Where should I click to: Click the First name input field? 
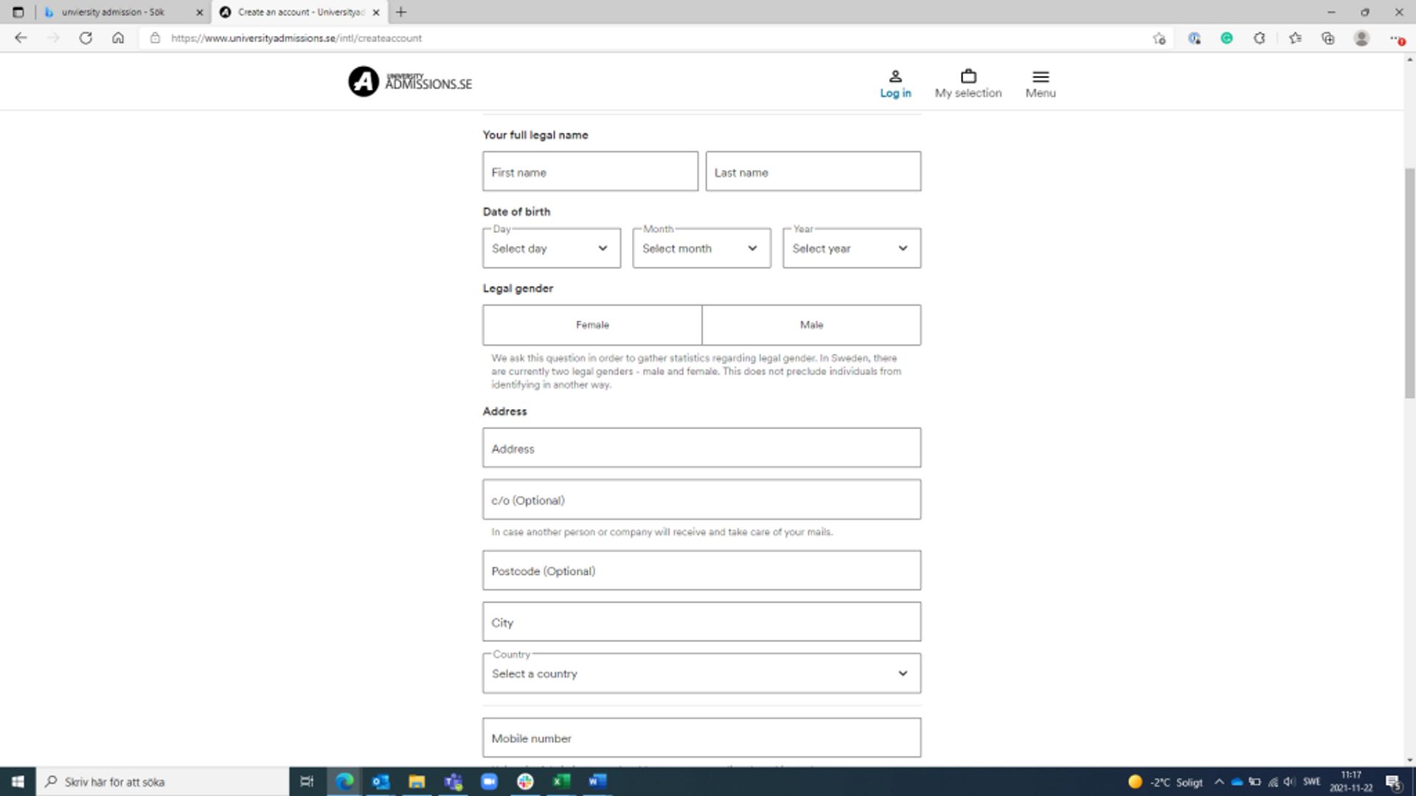tap(589, 171)
